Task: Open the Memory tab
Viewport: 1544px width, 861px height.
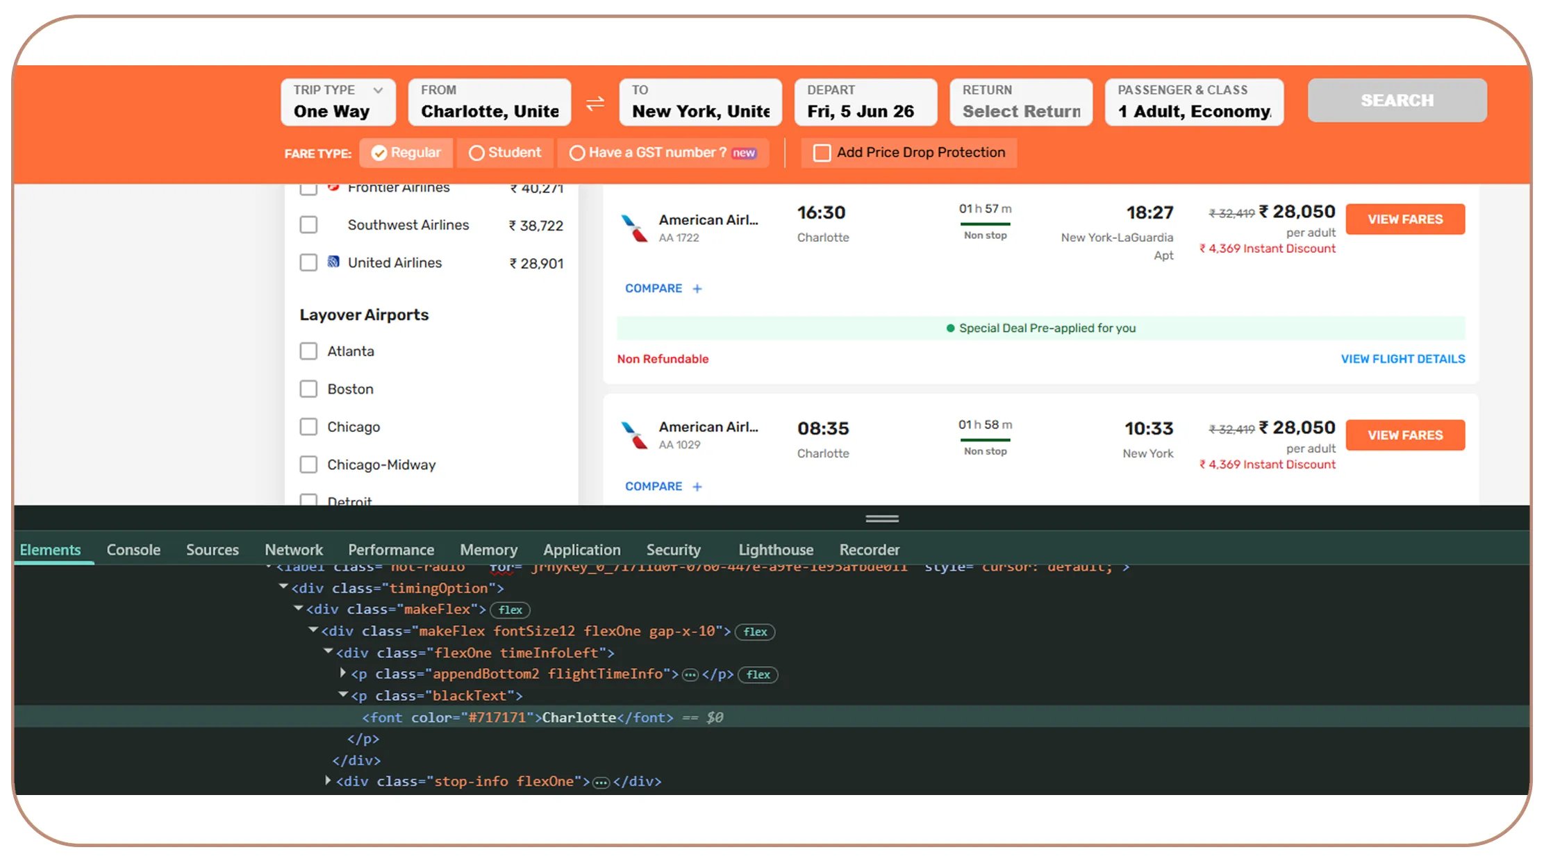Action: pos(489,550)
